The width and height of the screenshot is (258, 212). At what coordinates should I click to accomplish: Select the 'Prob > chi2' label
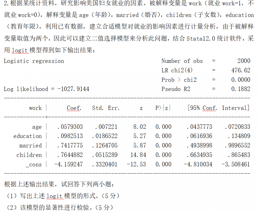[x=179, y=80]
